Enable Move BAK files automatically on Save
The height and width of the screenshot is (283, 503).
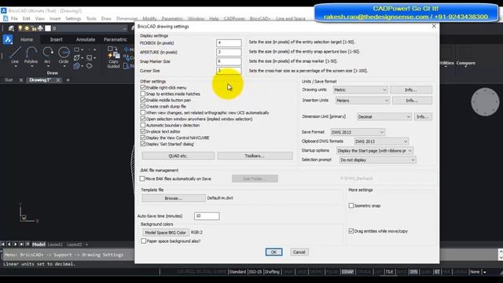(x=142, y=178)
